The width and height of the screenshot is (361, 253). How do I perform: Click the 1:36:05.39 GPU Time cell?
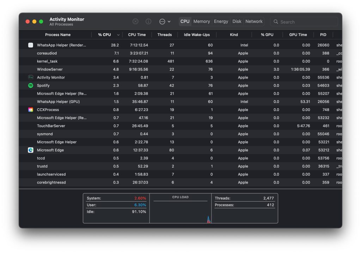point(300,69)
